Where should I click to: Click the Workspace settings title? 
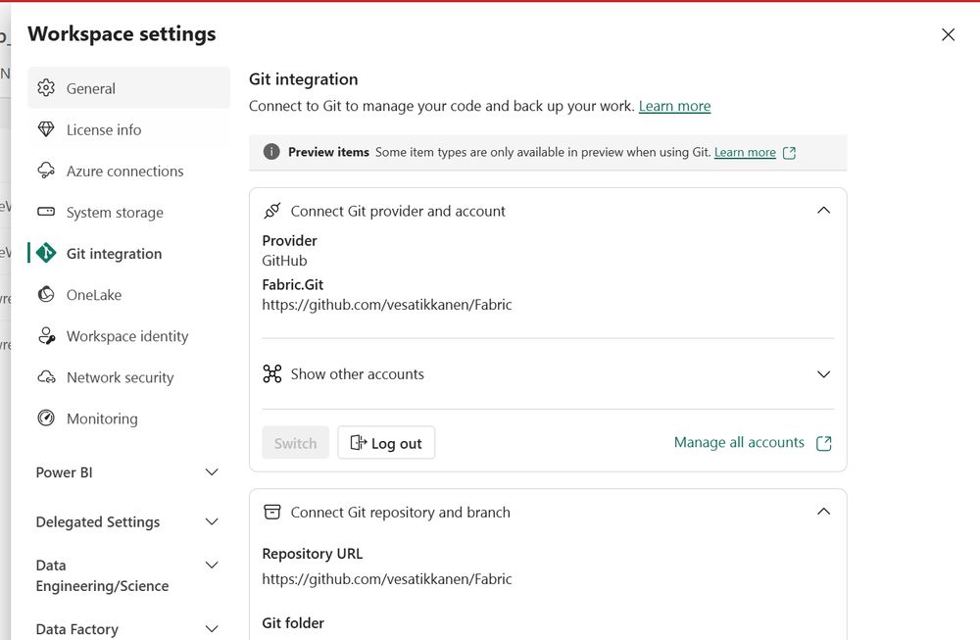coord(122,33)
